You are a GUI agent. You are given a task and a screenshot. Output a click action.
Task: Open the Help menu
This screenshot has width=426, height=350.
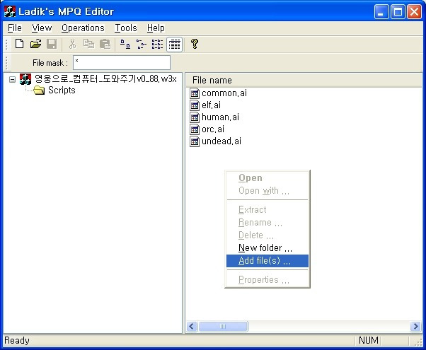(156, 28)
